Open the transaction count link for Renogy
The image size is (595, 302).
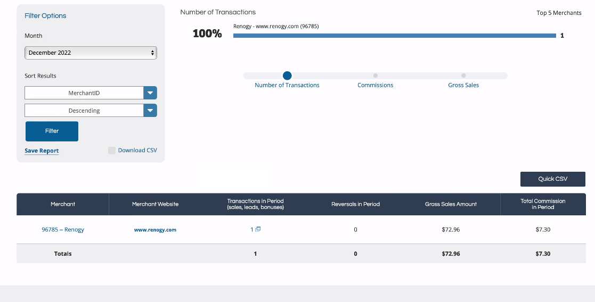click(252, 229)
